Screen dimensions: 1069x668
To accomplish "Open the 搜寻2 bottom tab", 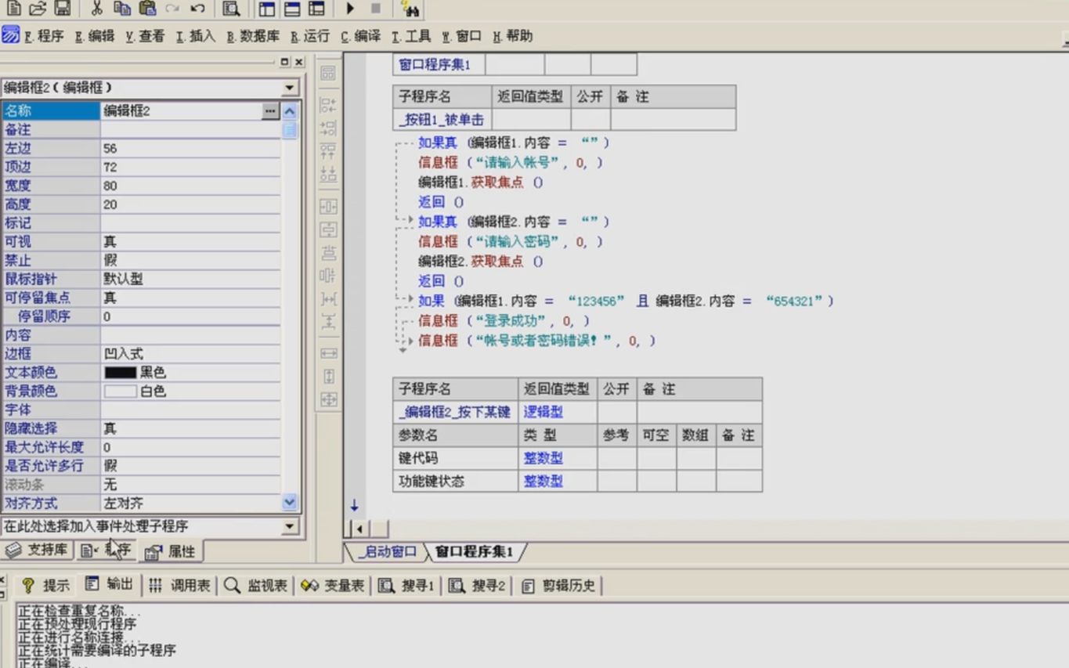I will tap(478, 585).
